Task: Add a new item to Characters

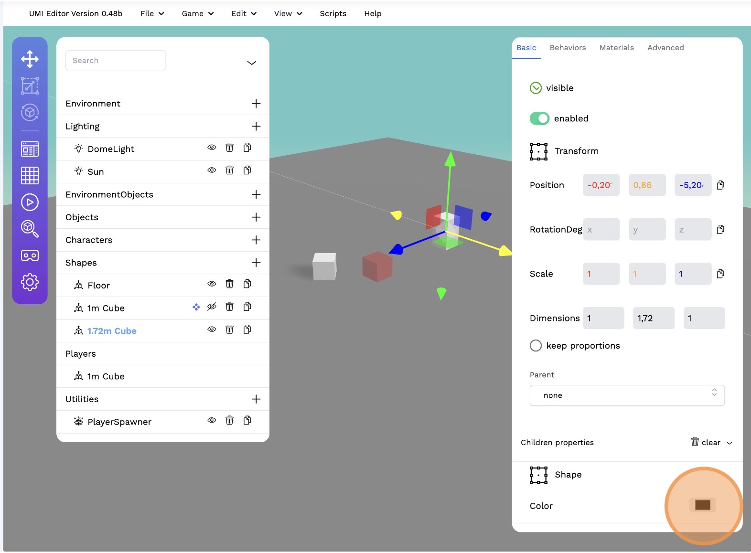Action: coord(256,240)
